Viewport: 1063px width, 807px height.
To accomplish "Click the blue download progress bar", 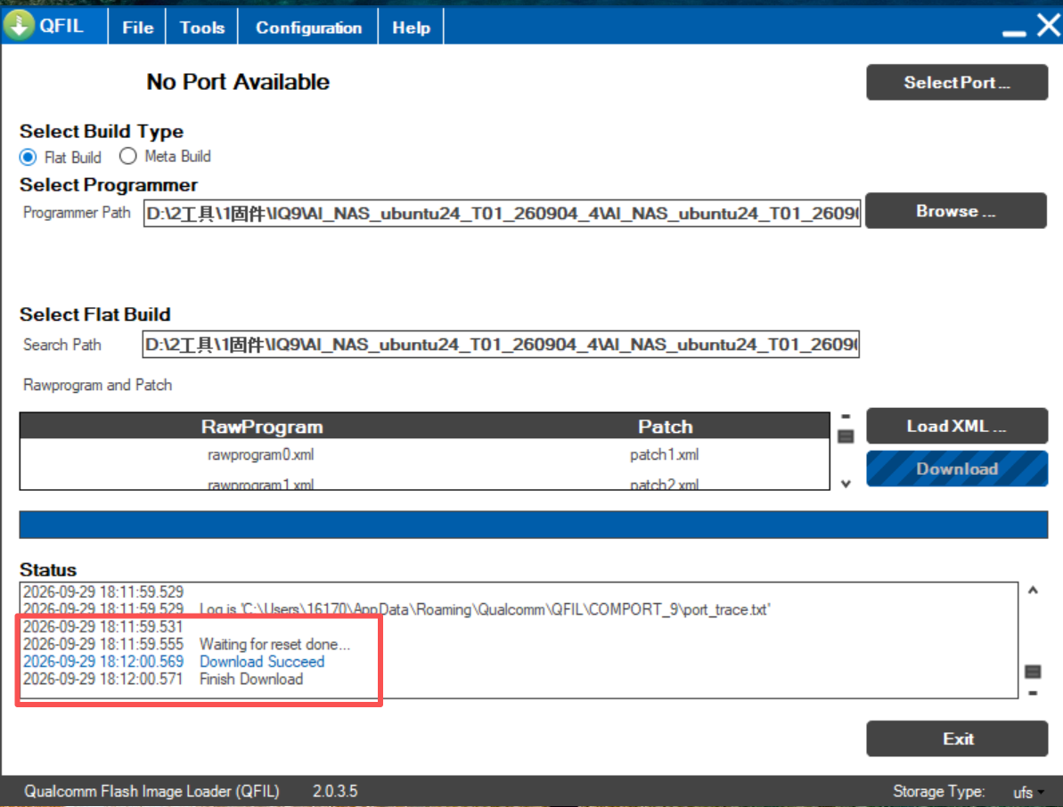I will pyautogui.click(x=534, y=525).
